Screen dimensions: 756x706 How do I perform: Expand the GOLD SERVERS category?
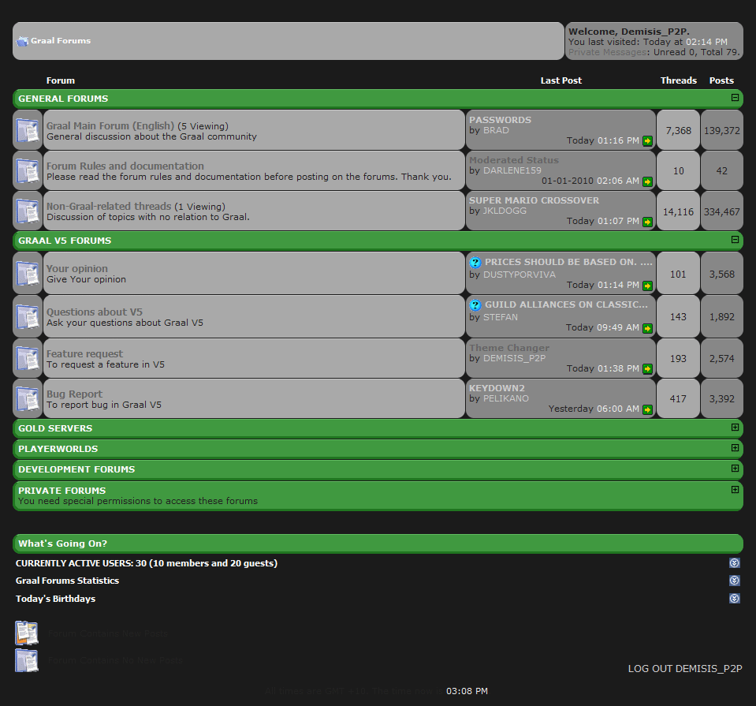[735, 427]
